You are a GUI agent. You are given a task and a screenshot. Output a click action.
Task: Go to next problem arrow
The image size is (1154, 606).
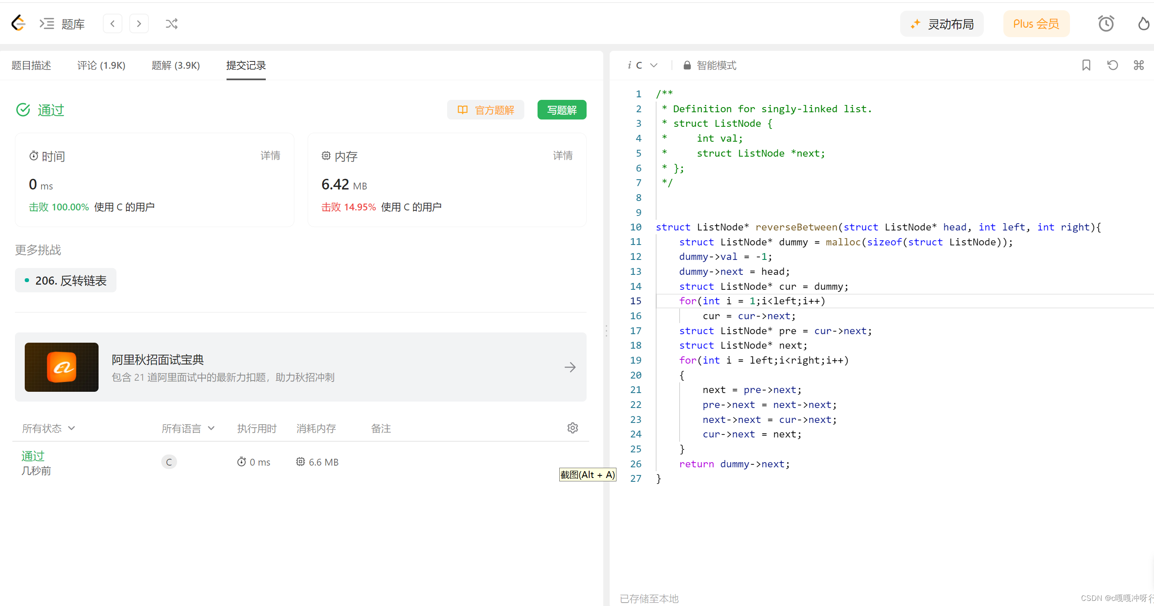(139, 23)
